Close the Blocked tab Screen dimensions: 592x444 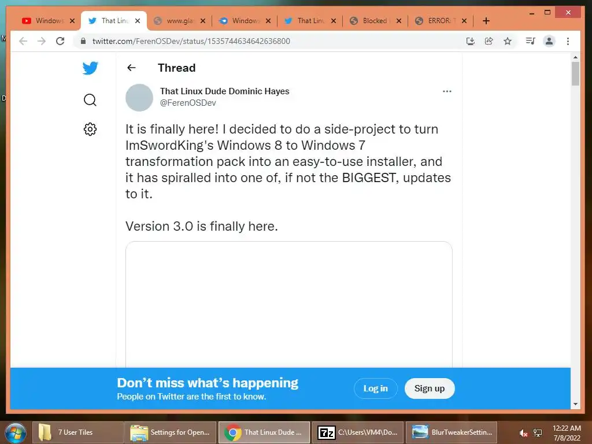tap(399, 21)
